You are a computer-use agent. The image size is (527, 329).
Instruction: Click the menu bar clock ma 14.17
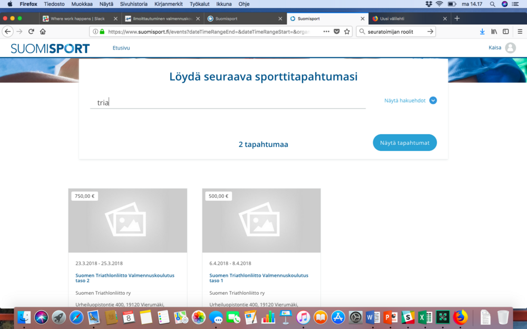coord(472,4)
